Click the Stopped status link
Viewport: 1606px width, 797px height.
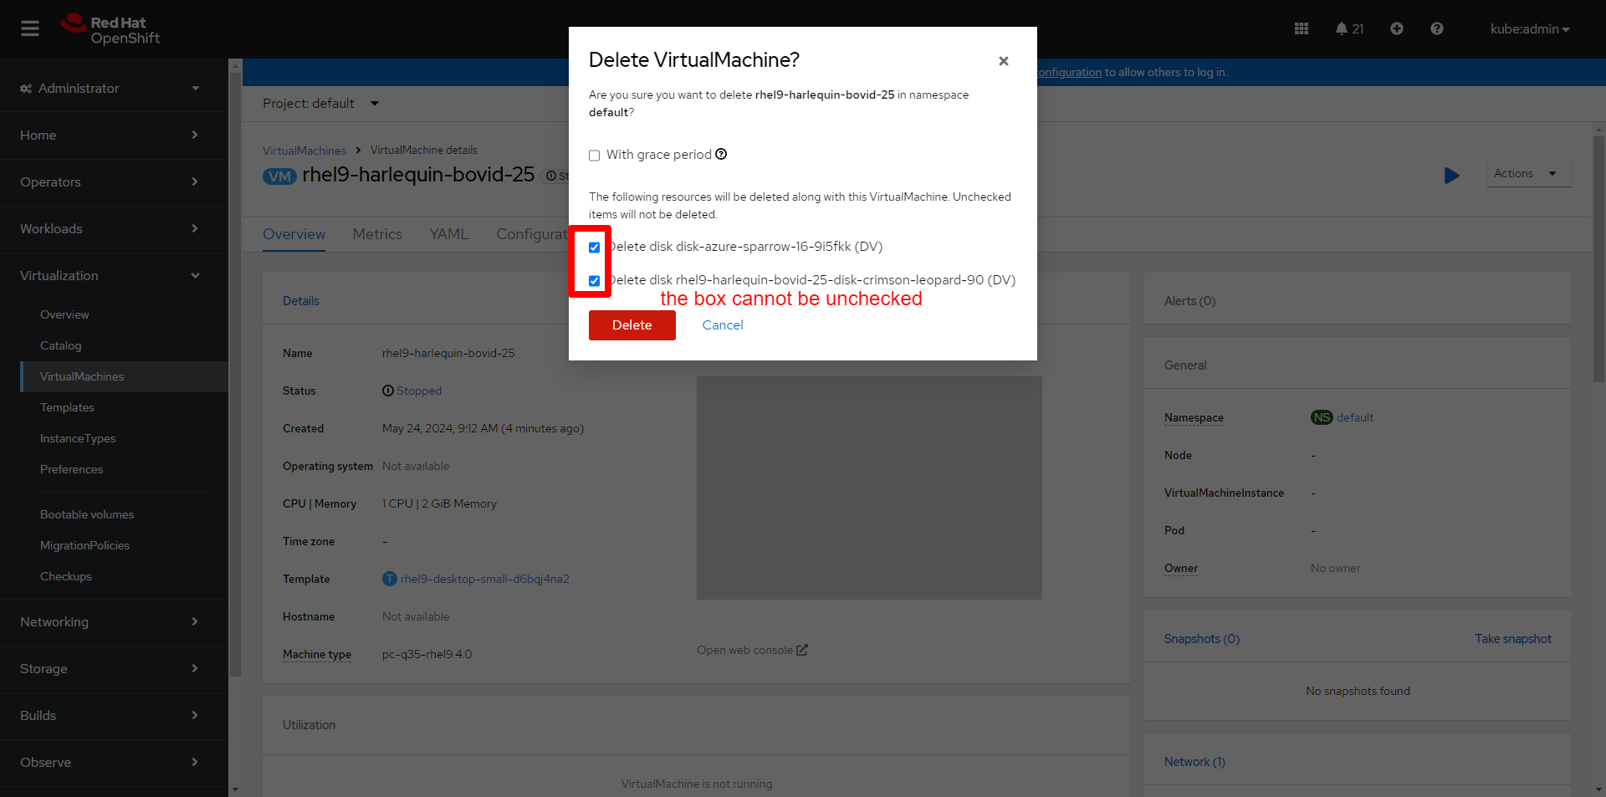(x=419, y=391)
